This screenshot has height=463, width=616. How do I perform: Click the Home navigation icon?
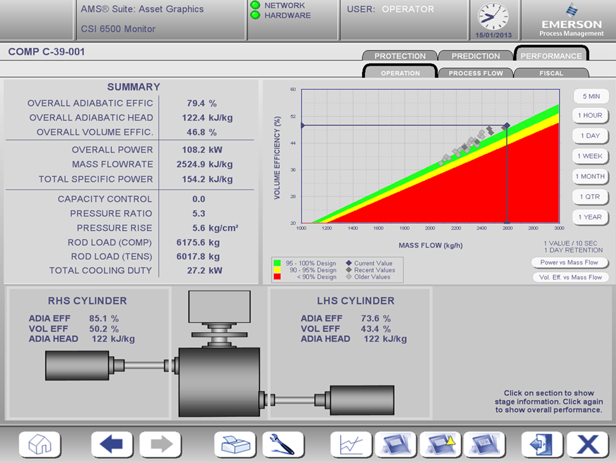point(40,444)
